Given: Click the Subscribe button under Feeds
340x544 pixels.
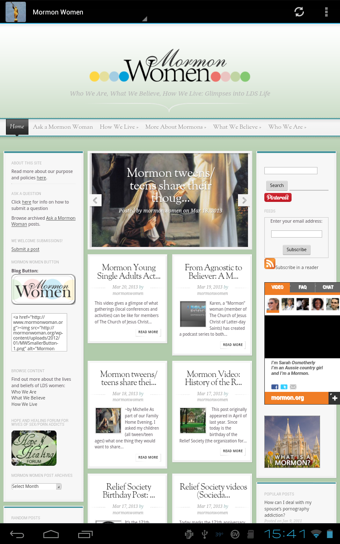Looking at the screenshot, I should pyautogui.click(x=296, y=250).
